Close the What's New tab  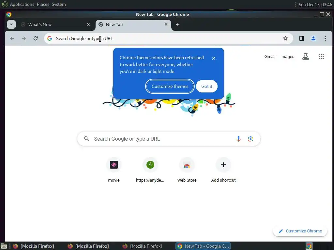88,24
